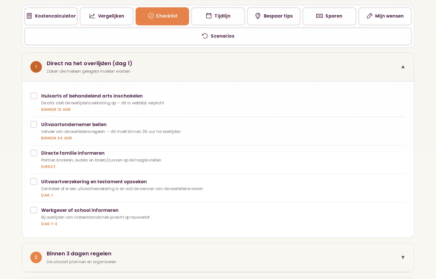Check 'Huisarts of behandelend arts inschakelen'

34,96
